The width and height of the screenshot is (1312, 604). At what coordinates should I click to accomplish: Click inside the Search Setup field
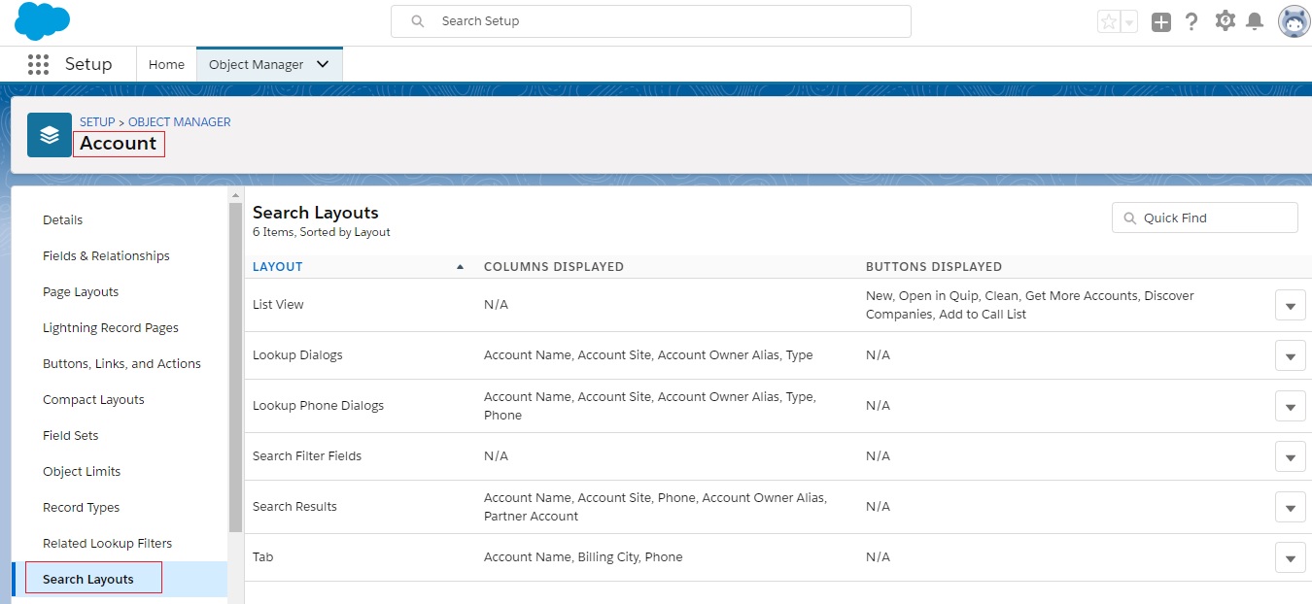pos(651,20)
